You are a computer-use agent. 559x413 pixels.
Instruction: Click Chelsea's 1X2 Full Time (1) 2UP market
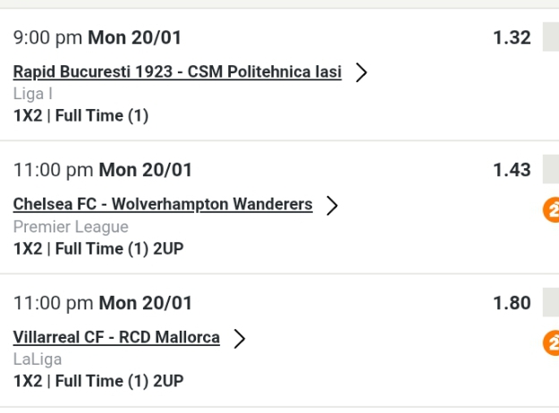(98, 249)
